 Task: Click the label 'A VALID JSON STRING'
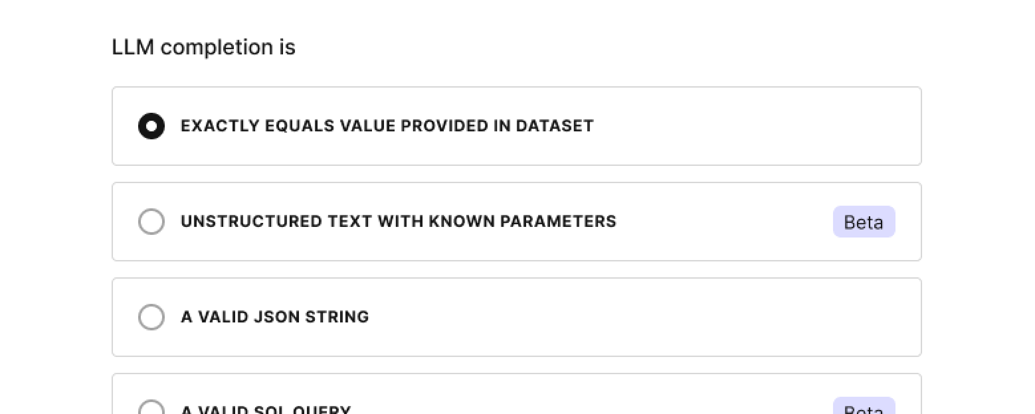point(274,317)
